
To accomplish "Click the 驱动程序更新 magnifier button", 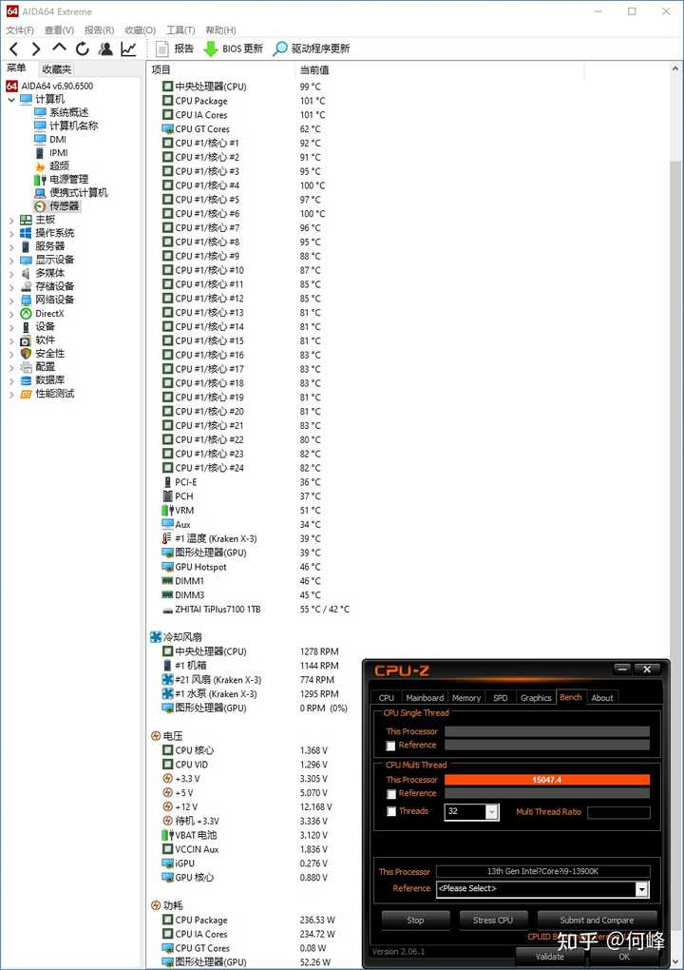I will (312, 48).
